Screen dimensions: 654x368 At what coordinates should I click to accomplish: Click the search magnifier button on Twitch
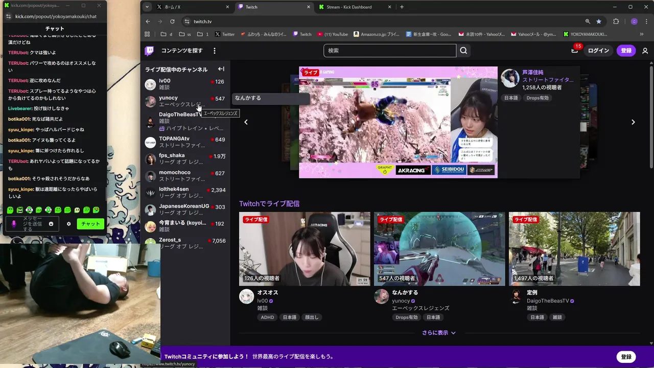click(x=463, y=51)
